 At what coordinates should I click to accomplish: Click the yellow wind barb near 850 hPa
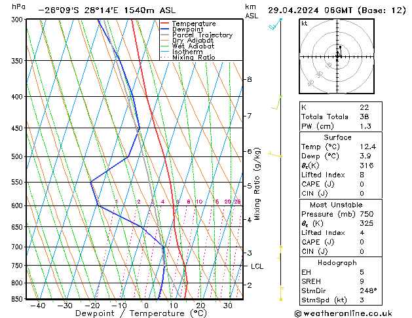pos(281,293)
